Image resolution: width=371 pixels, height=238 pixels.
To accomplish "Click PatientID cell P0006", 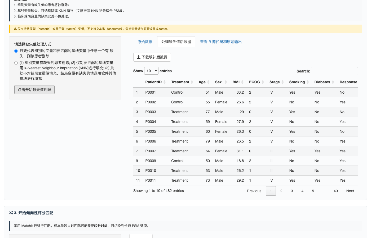I will click(x=151, y=141).
